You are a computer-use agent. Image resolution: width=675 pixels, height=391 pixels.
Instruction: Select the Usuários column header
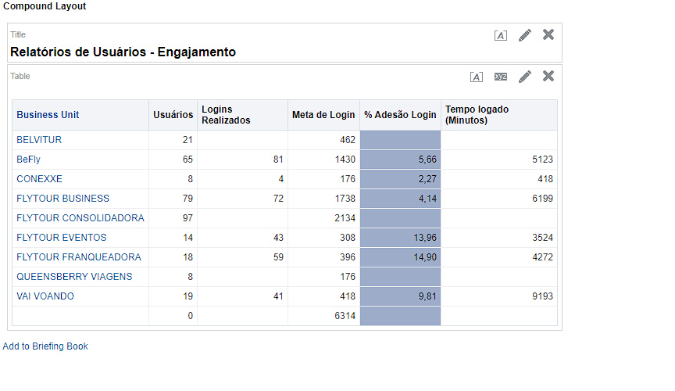173,115
